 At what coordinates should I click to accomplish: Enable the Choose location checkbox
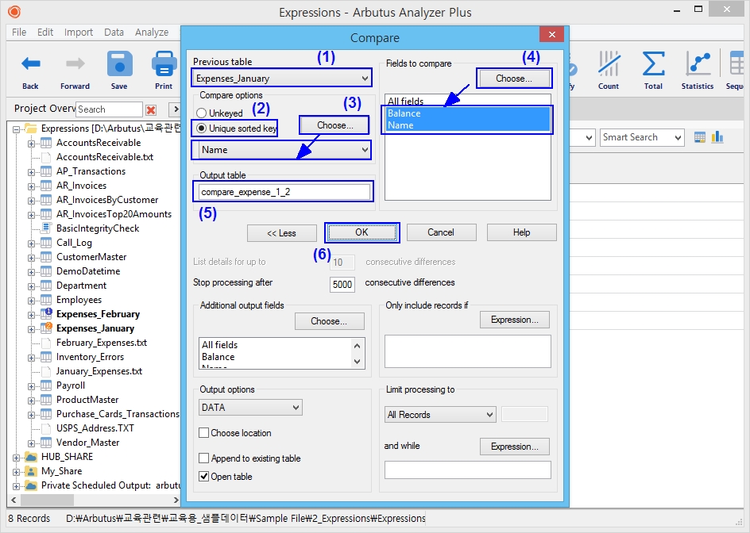click(203, 433)
